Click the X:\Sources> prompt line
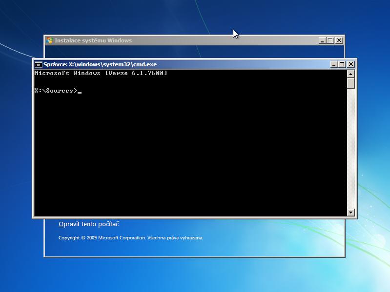This screenshot has width=390, height=292. pyautogui.click(x=56, y=91)
